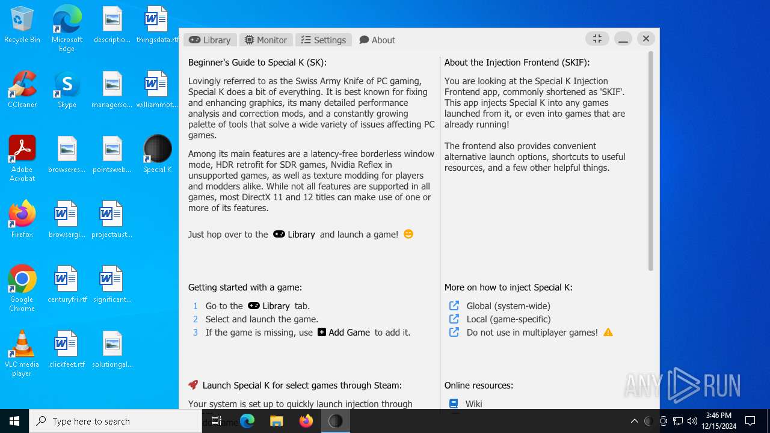770x433 pixels.
Task: Select browsergl... document on desktop
Action: (67, 220)
